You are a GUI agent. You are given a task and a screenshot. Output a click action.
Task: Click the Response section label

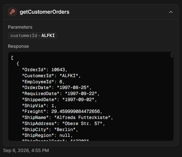(18, 46)
